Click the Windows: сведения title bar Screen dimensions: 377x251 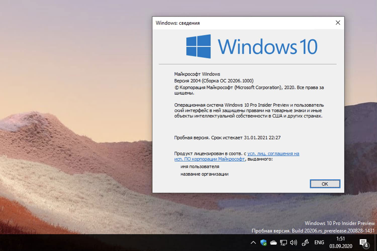tap(226, 23)
